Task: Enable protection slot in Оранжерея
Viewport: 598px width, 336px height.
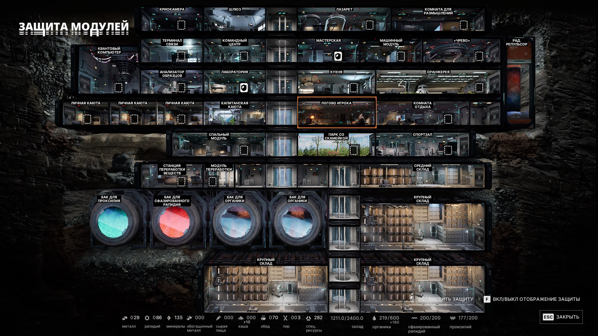Action: pos(479,88)
